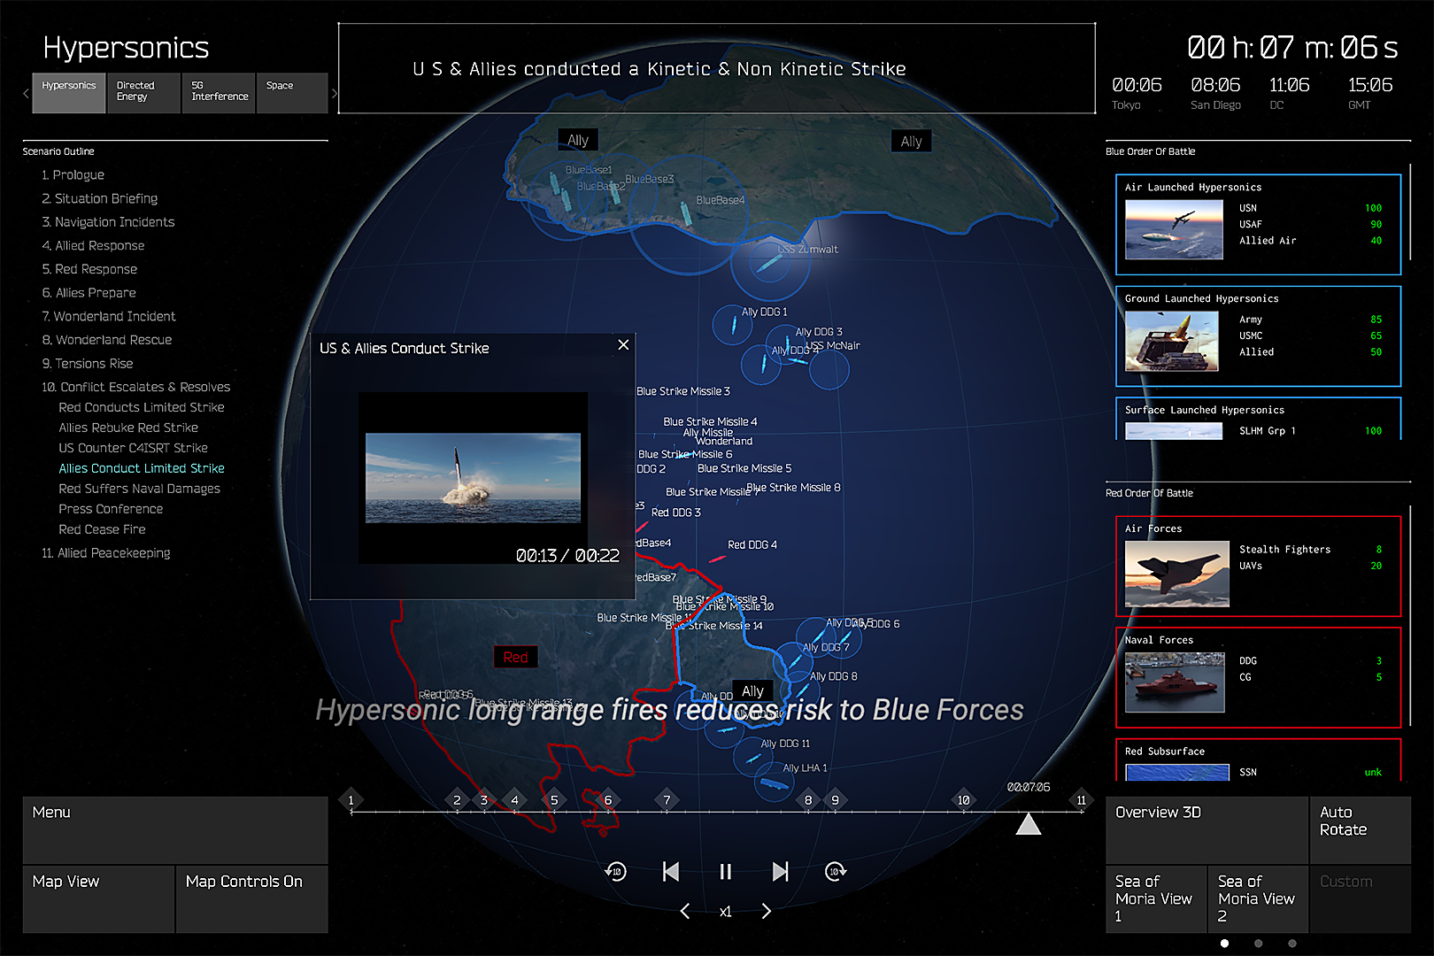This screenshot has height=956, width=1434.
Task: Select Situation Briefing chapter
Action: (x=99, y=198)
